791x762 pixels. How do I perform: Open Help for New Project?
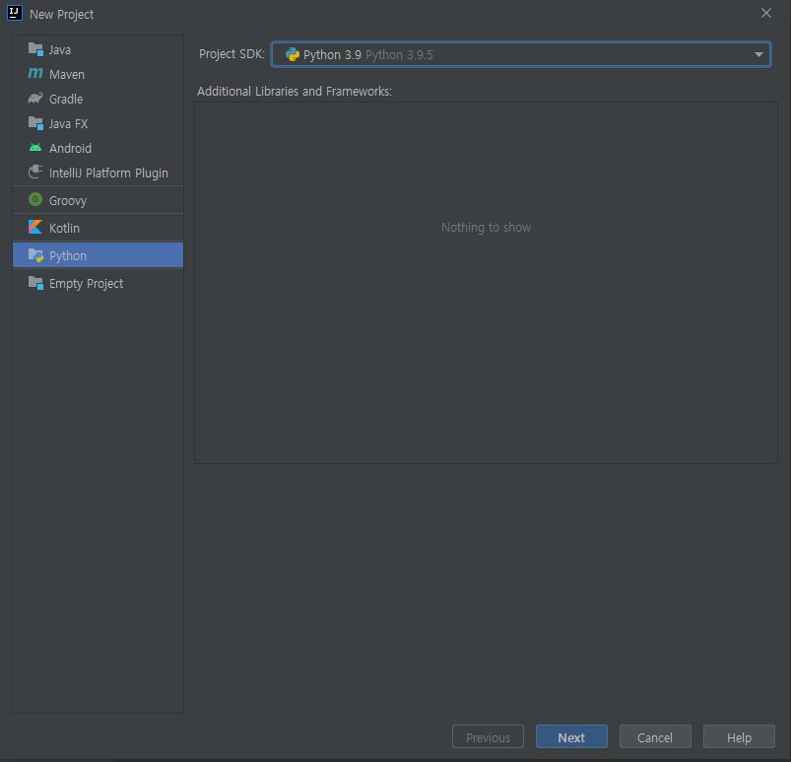(739, 736)
